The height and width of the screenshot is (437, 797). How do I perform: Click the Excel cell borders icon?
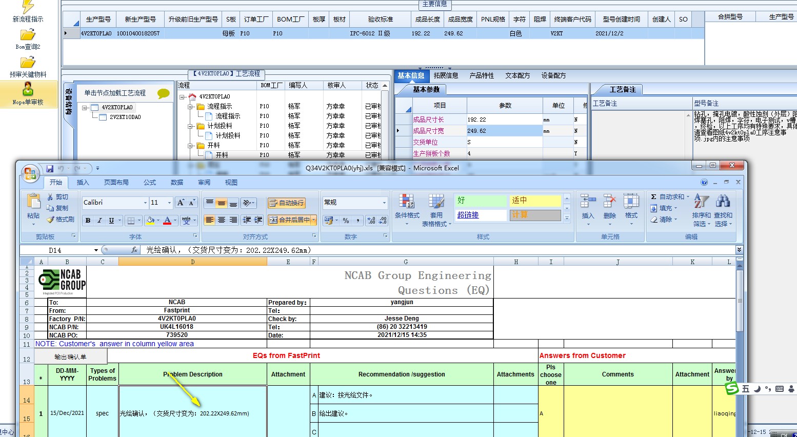pos(131,221)
